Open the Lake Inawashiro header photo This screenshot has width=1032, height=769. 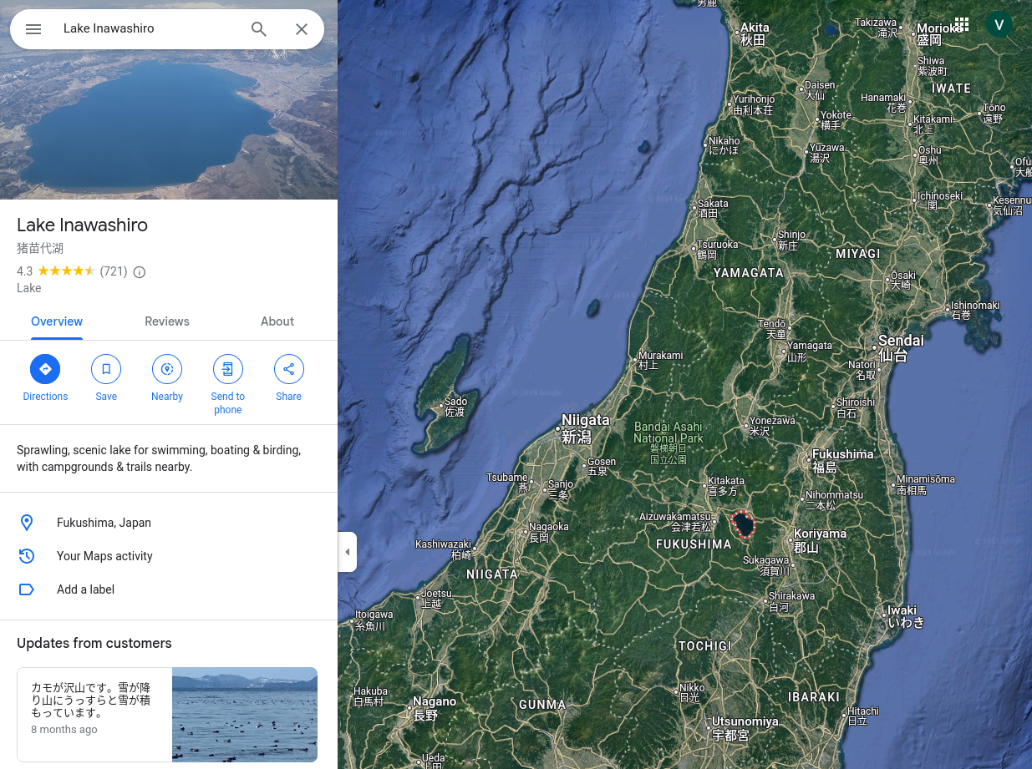pyautogui.click(x=169, y=99)
